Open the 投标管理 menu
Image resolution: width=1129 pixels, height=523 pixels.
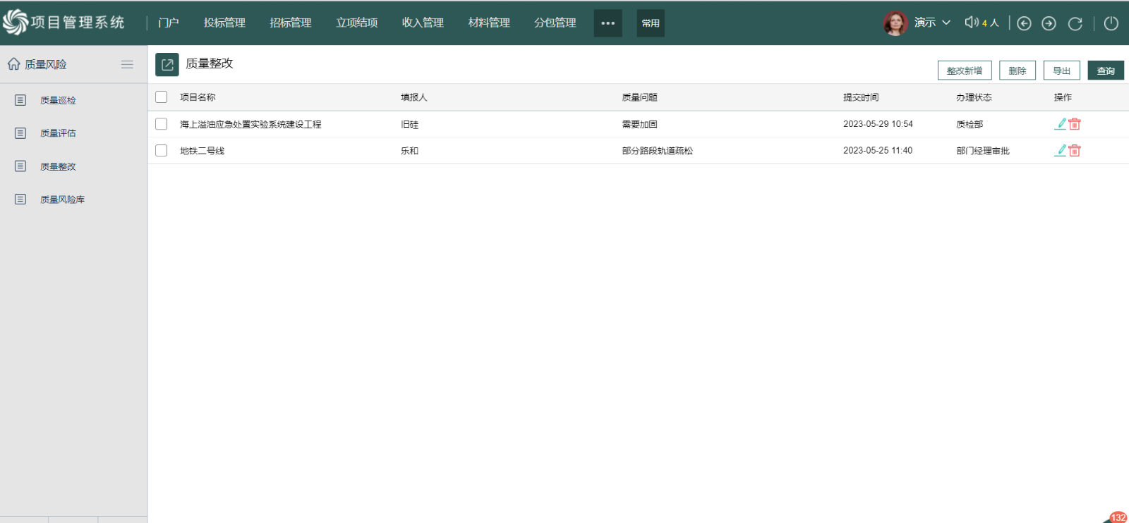(224, 23)
